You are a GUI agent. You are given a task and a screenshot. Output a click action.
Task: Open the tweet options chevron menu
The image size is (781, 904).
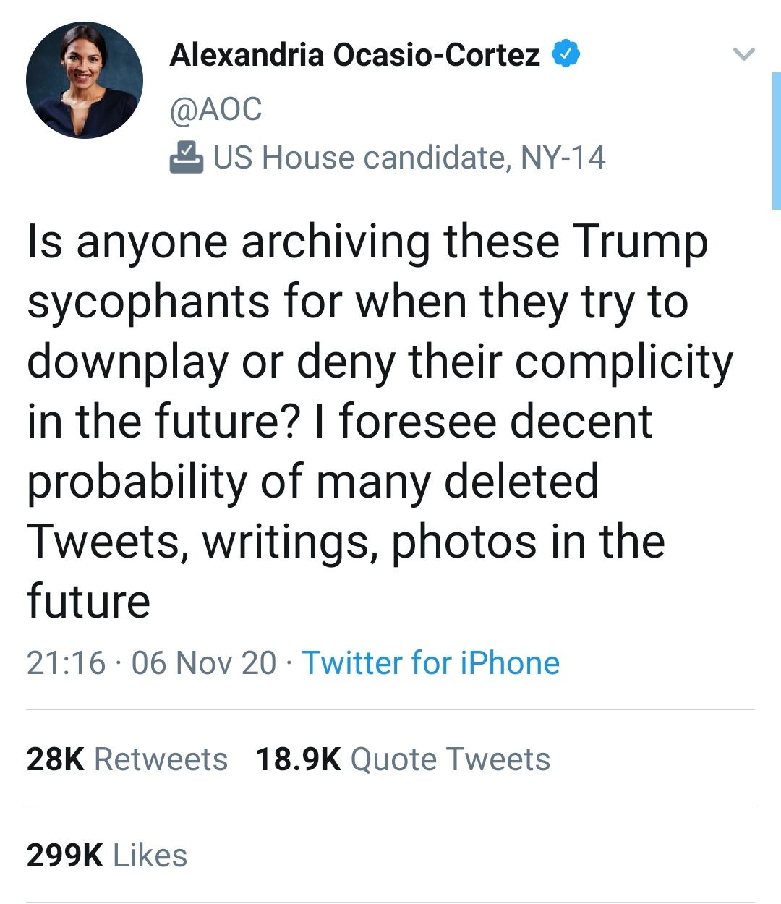coord(743,54)
